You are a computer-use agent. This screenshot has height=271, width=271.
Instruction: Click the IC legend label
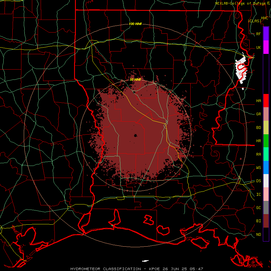coord(258,194)
